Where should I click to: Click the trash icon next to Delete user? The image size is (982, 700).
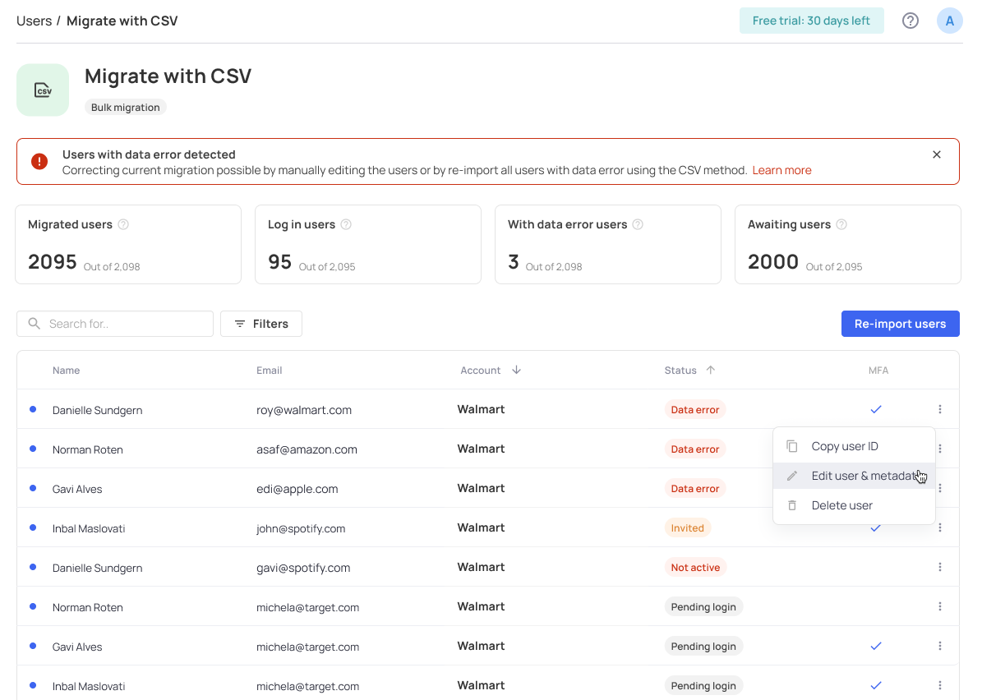tap(791, 505)
